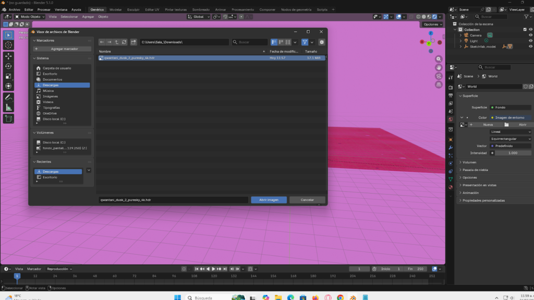Click the Abrir imagen button

[269, 200]
